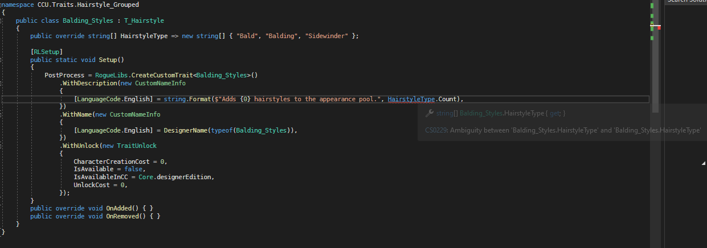Click the T_Hairstyle base class name

(x=144, y=20)
